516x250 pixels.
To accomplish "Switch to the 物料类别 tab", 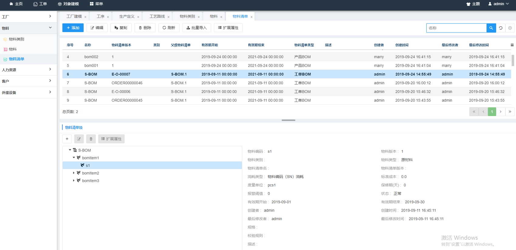I will (x=187, y=16).
